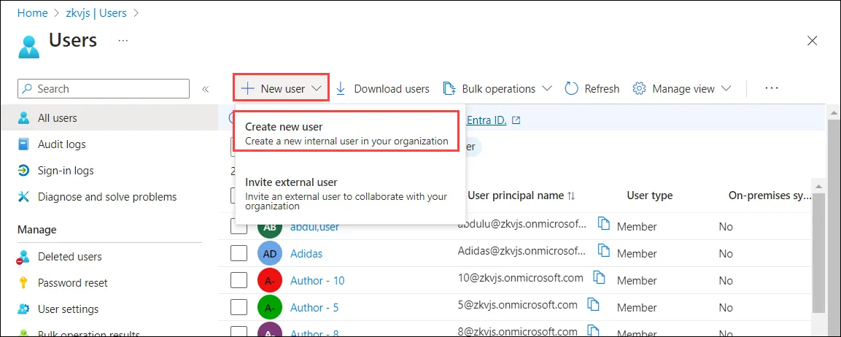Click the external link icon beside Entra ID
841x337 pixels.
[x=516, y=120]
